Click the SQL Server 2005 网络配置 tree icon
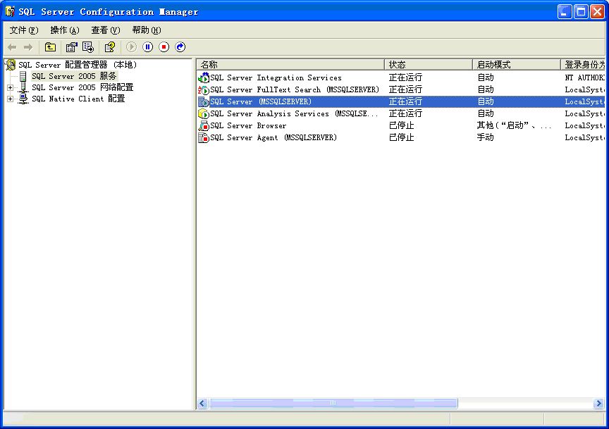The width and height of the screenshot is (609, 429). tap(23, 87)
